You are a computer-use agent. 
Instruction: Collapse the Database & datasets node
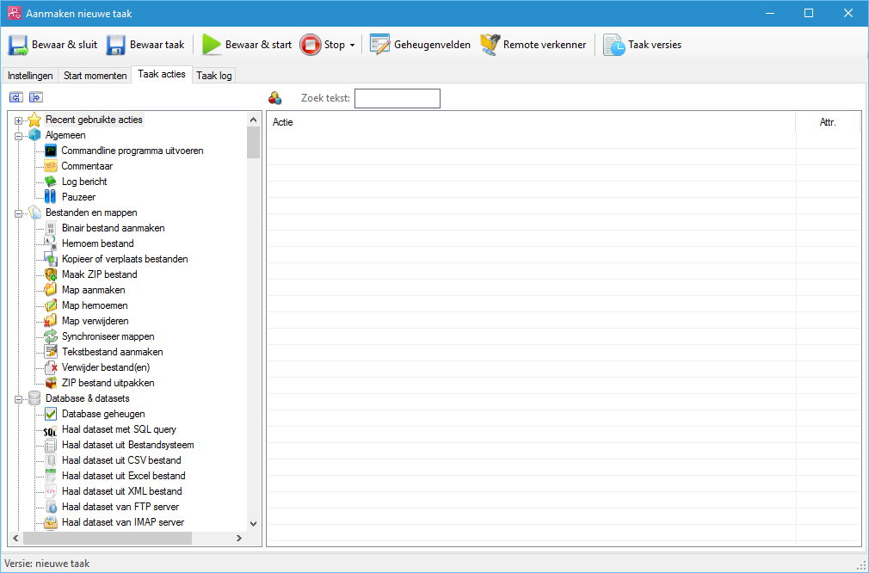[18, 398]
